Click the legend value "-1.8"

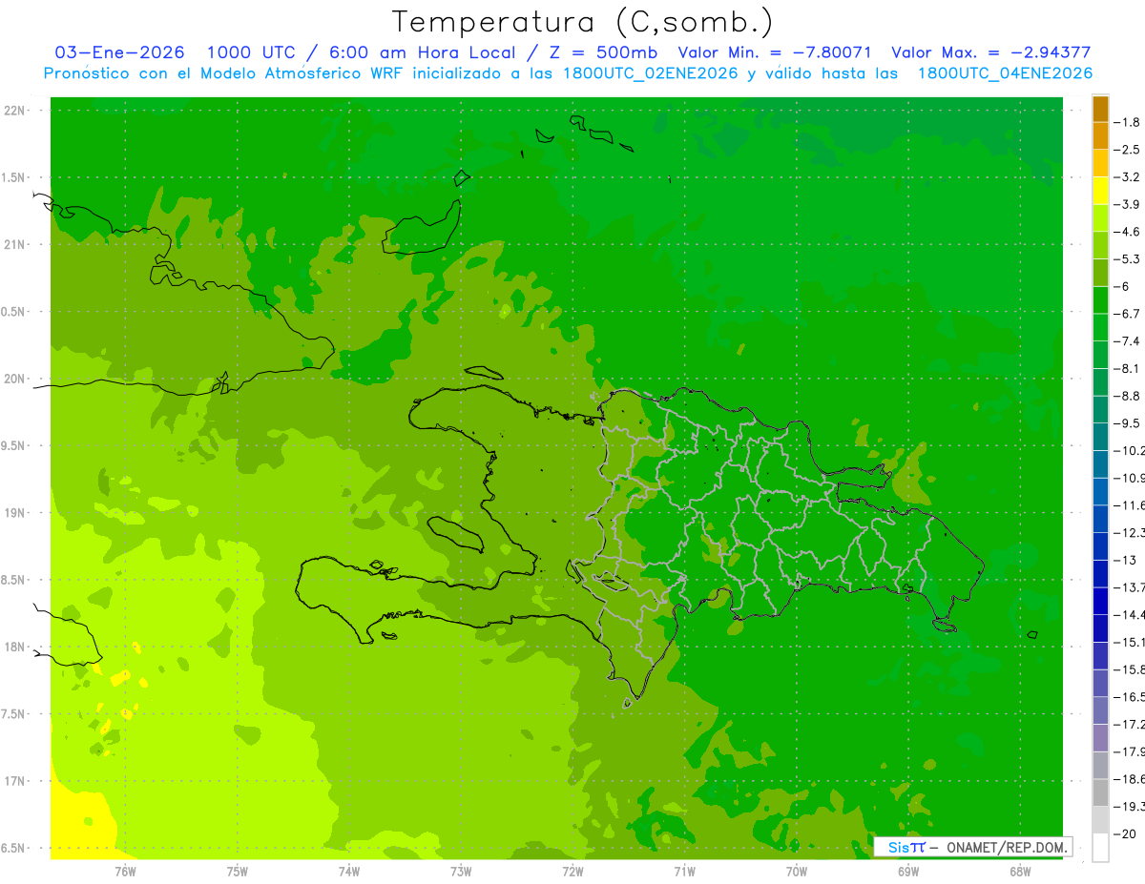tap(1127, 122)
